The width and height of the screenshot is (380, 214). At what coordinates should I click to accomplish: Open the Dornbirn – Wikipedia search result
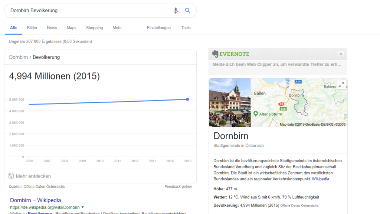coord(36,200)
